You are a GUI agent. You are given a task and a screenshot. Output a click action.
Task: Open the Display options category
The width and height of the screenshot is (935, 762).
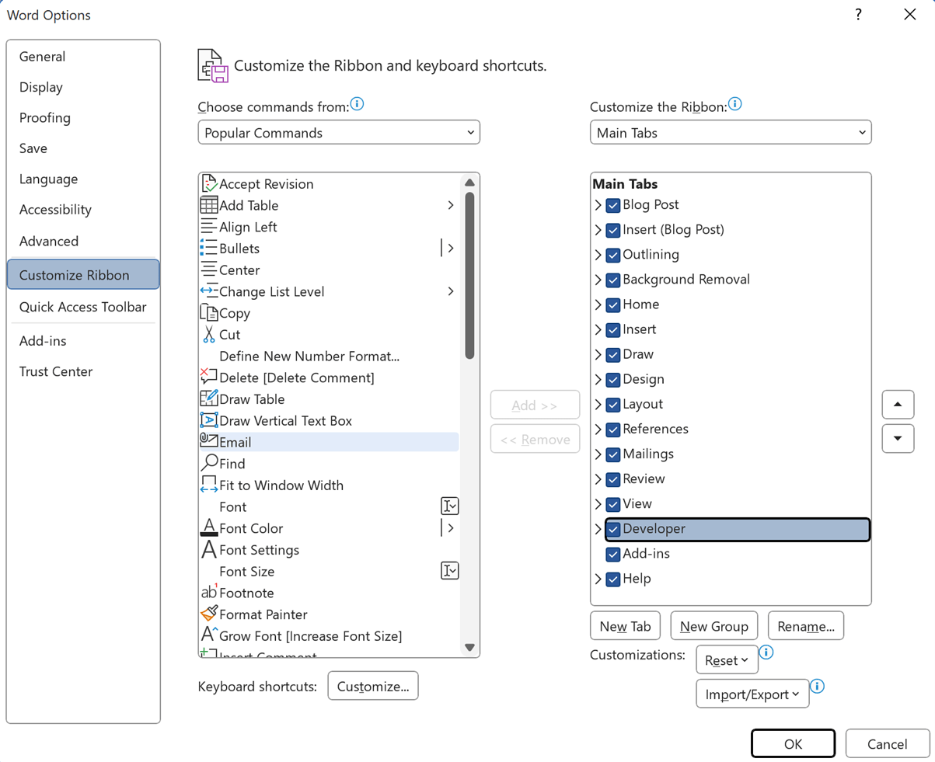[83, 87]
